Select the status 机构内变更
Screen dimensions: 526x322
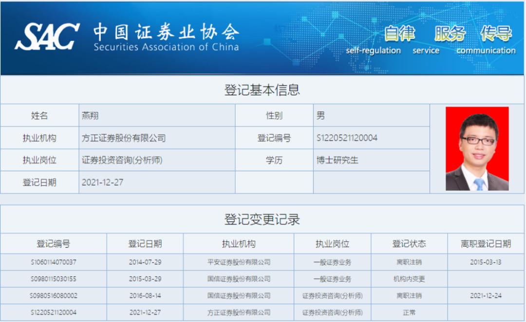[409, 279]
